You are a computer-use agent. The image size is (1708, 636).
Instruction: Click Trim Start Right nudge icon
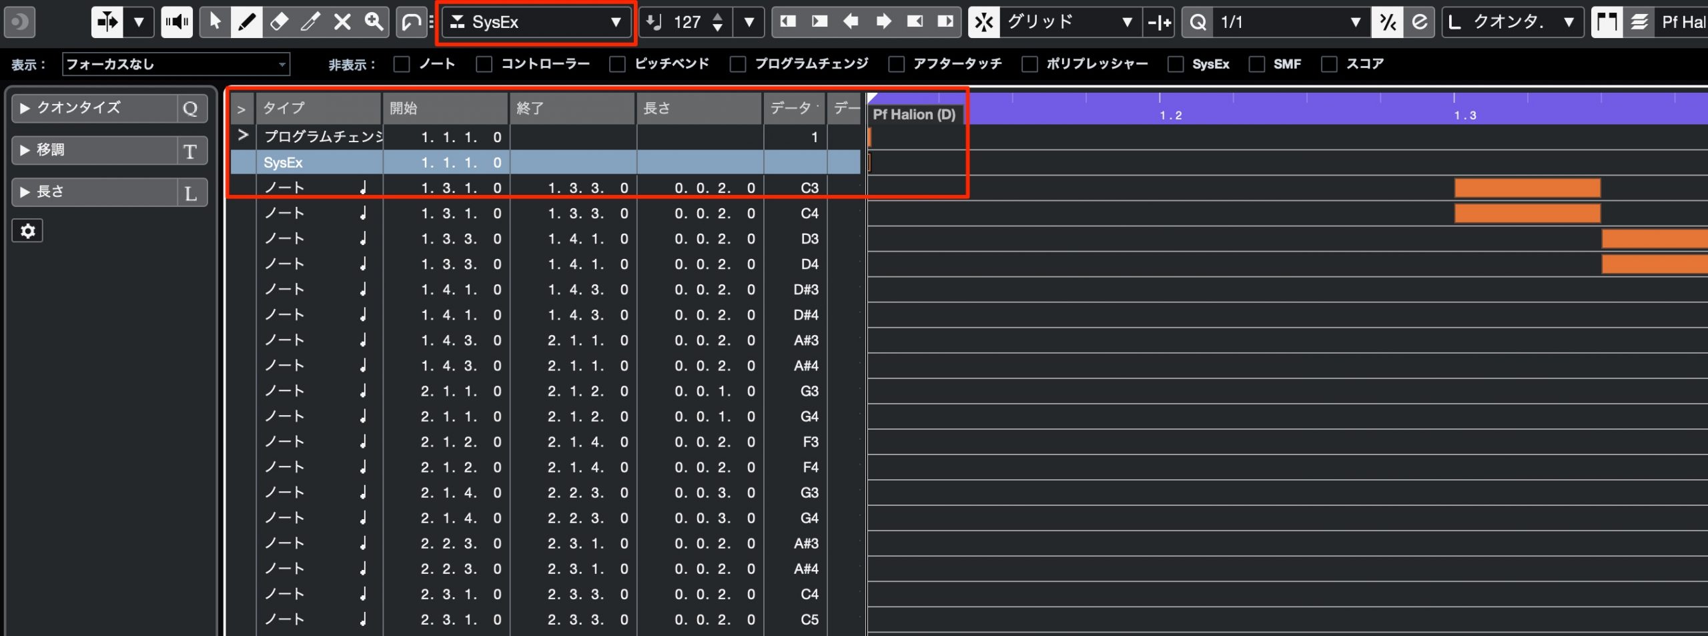[x=819, y=22]
